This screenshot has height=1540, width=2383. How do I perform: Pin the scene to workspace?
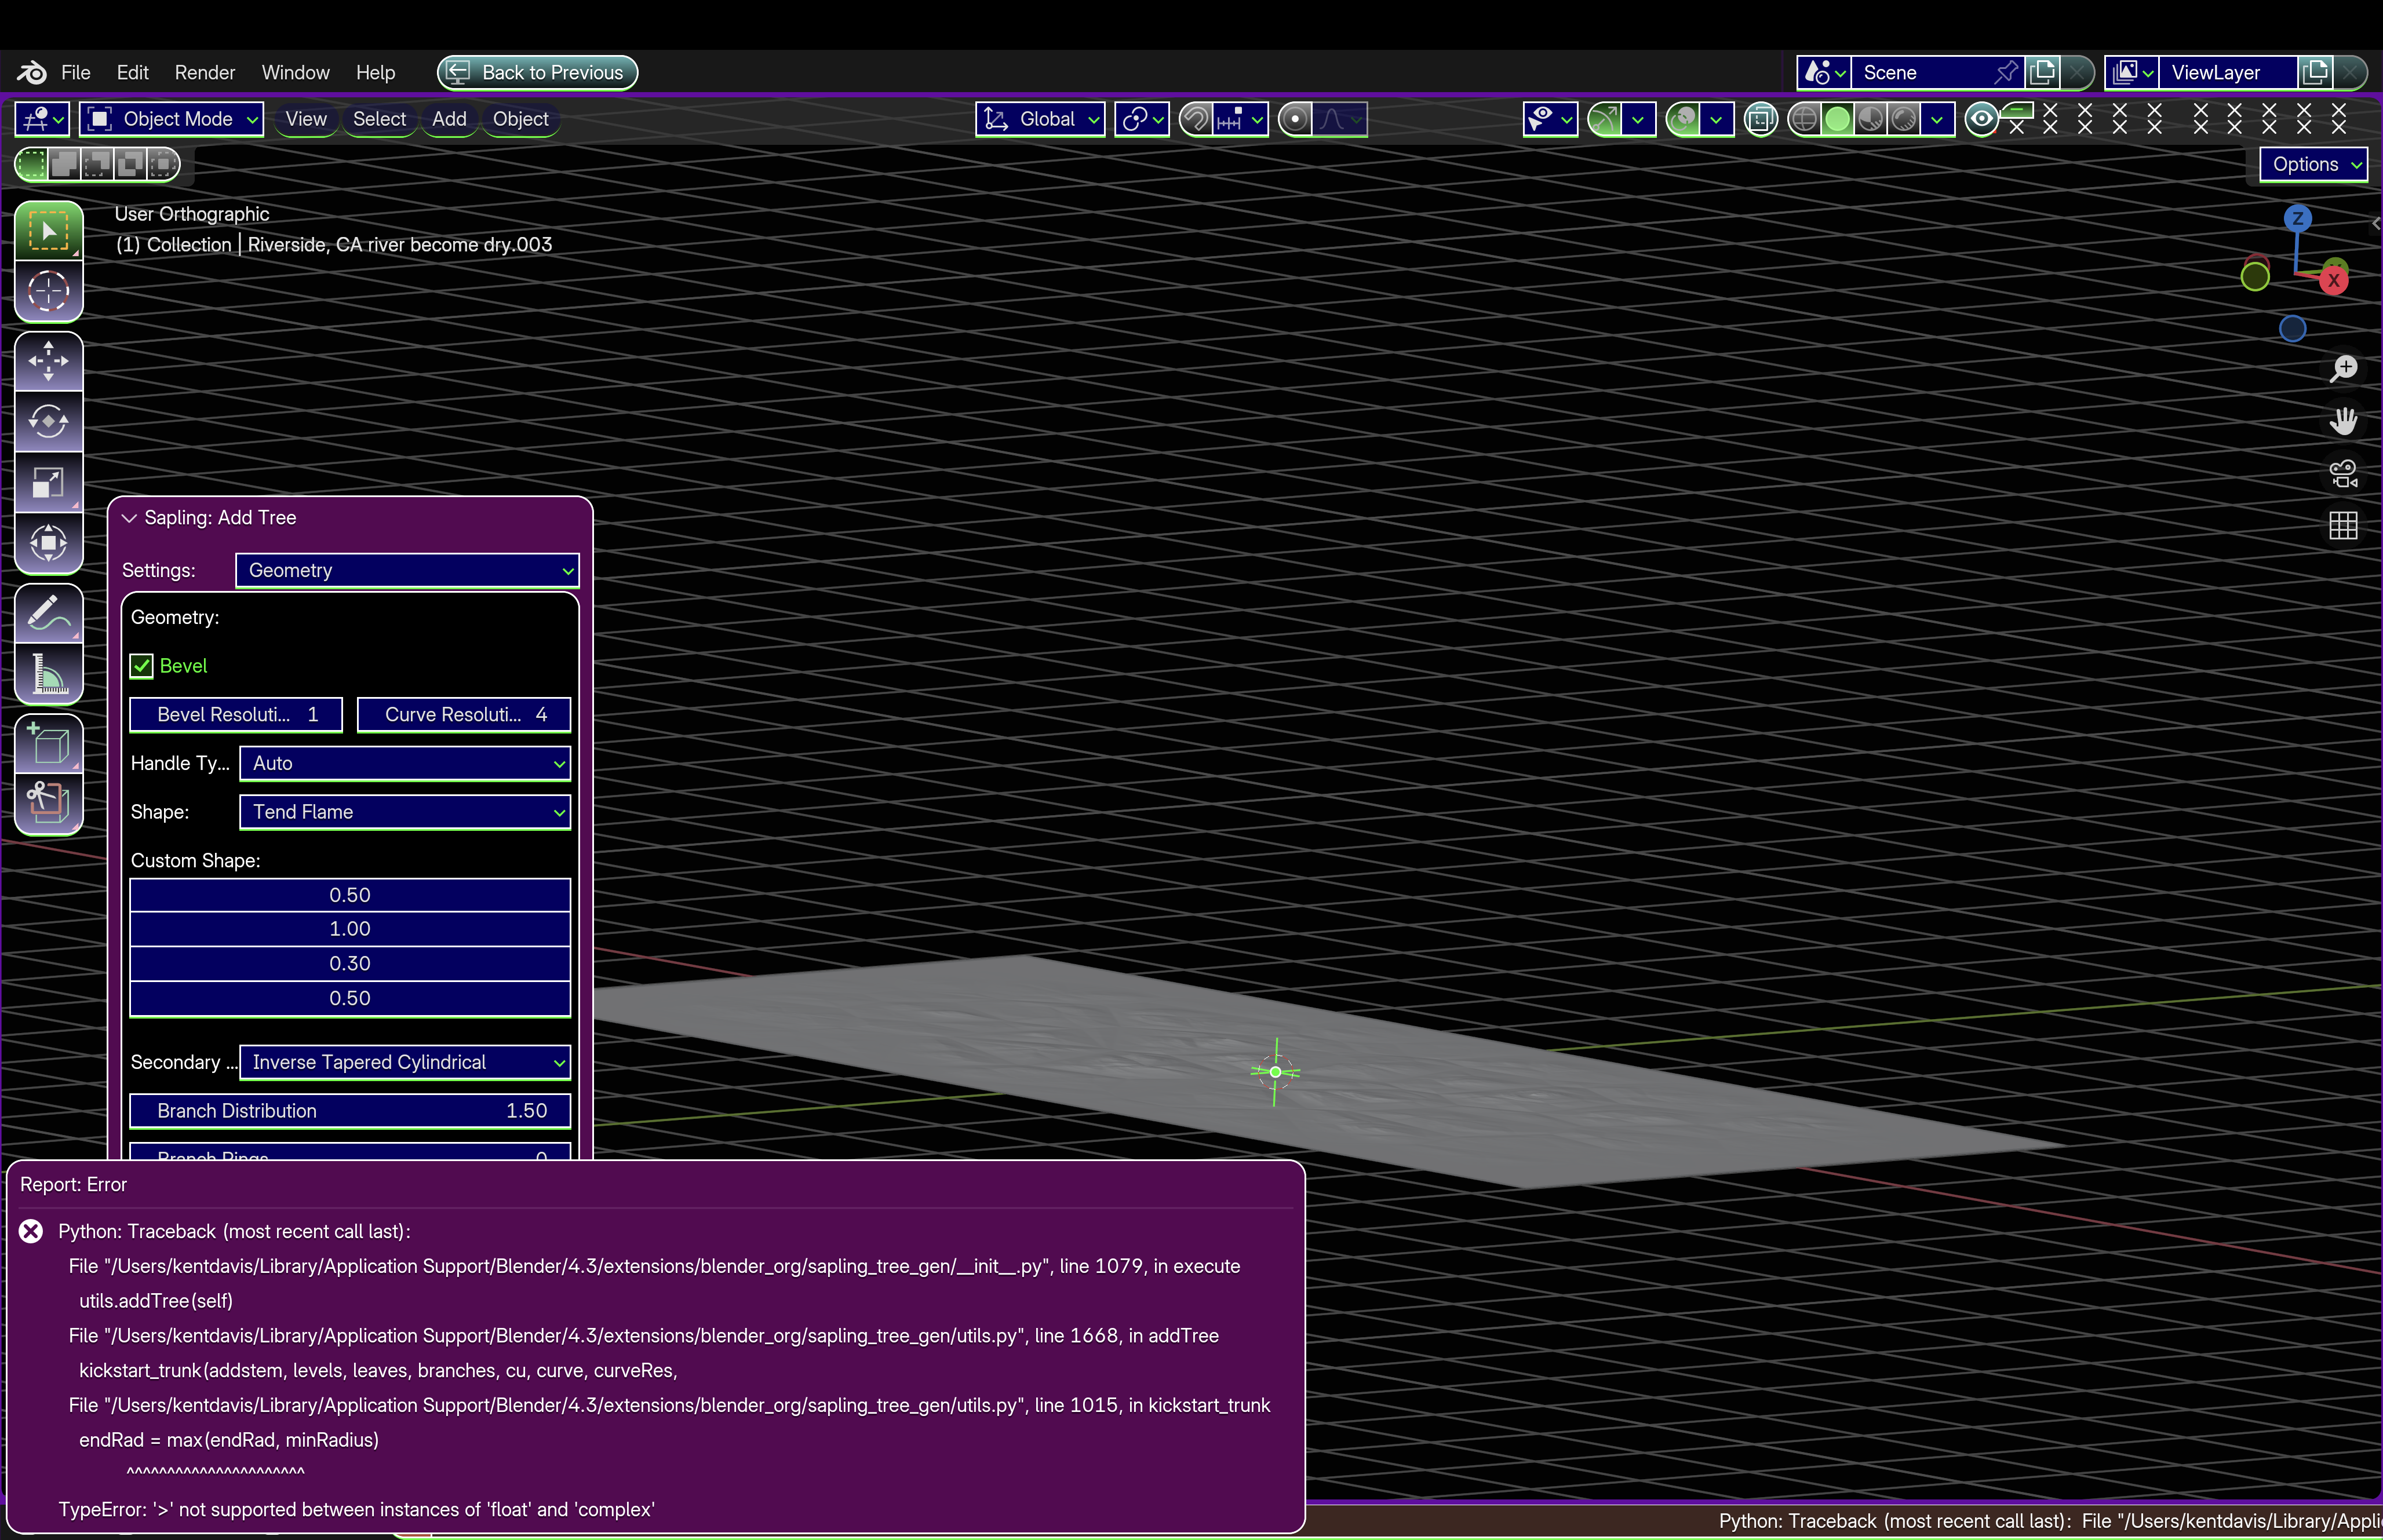point(2006,72)
